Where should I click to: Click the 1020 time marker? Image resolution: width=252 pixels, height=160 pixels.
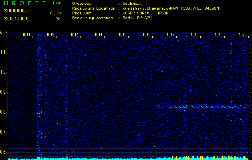[243, 34]
